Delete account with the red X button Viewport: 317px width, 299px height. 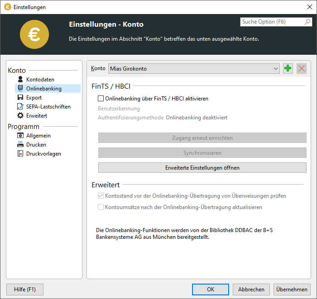pyautogui.click(x=302, y=68)
